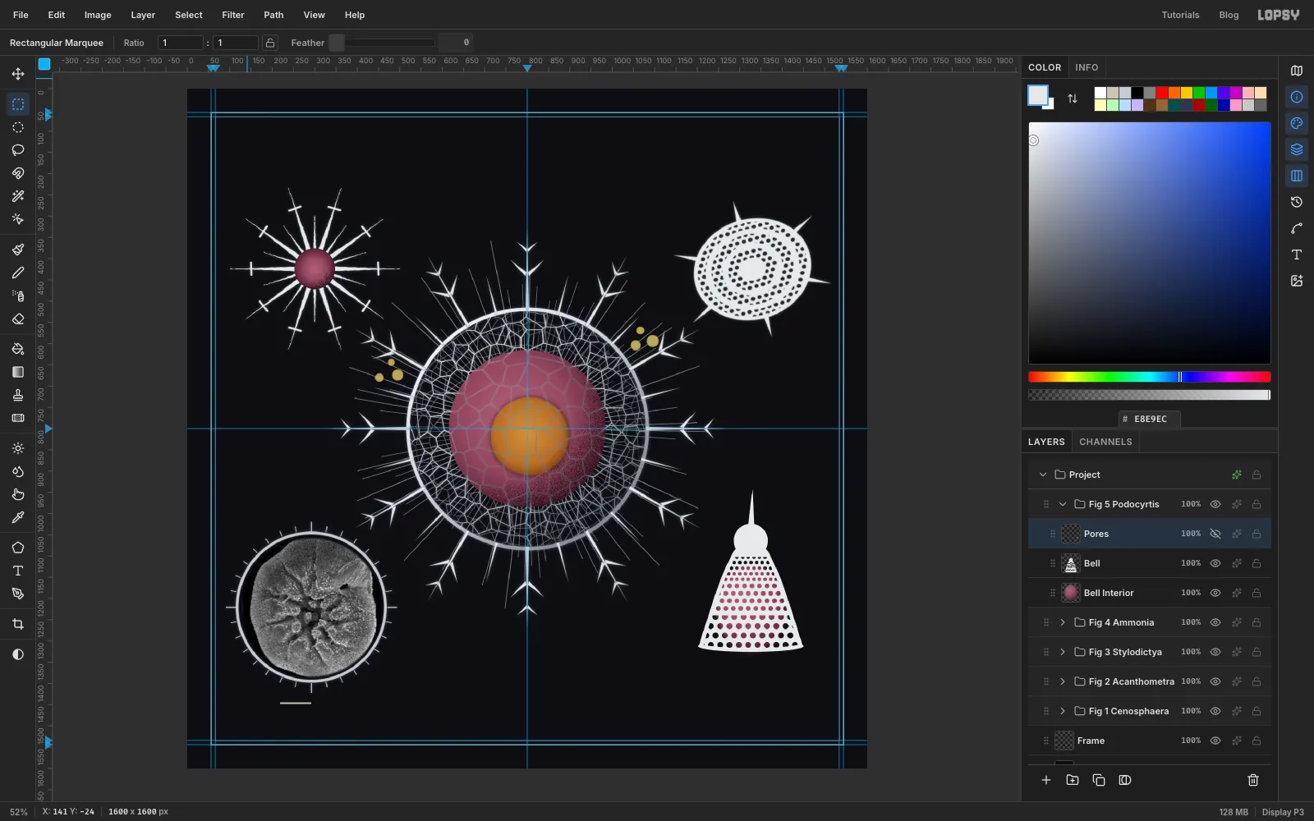Select the Eraser tool
Viewport: 1314px width, 821px height.
point(18,319)
